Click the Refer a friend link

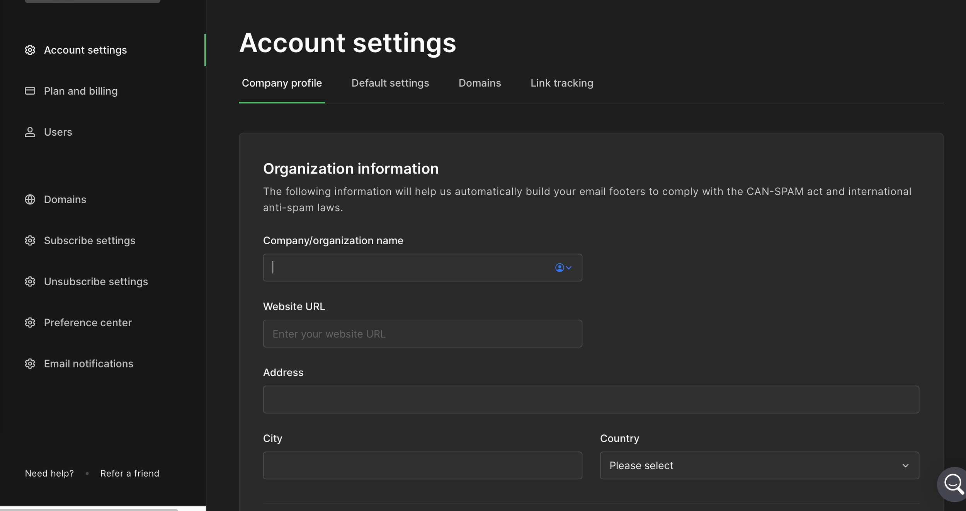tap(130, 474)
